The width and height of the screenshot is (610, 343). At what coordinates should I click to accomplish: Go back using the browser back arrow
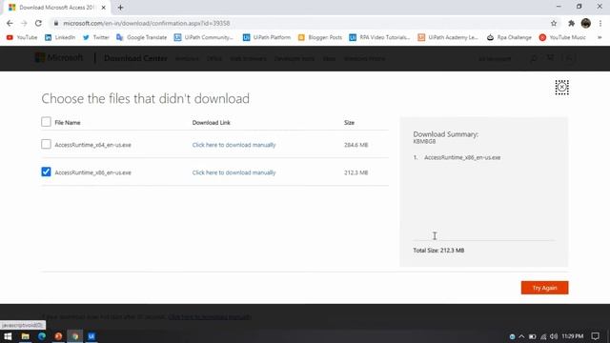pyautogui.click(x=10, y=23)
